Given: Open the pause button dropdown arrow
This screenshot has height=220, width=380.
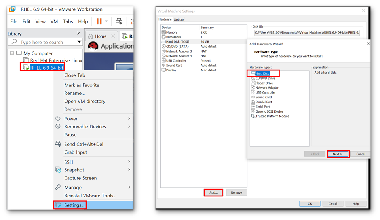Looking at the screenshot, I should 106,21.
